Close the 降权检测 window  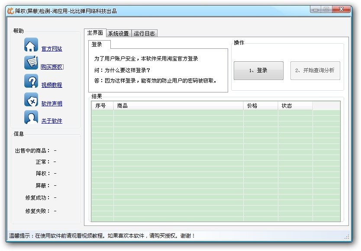pyautogui.click(x=341, y=10)
